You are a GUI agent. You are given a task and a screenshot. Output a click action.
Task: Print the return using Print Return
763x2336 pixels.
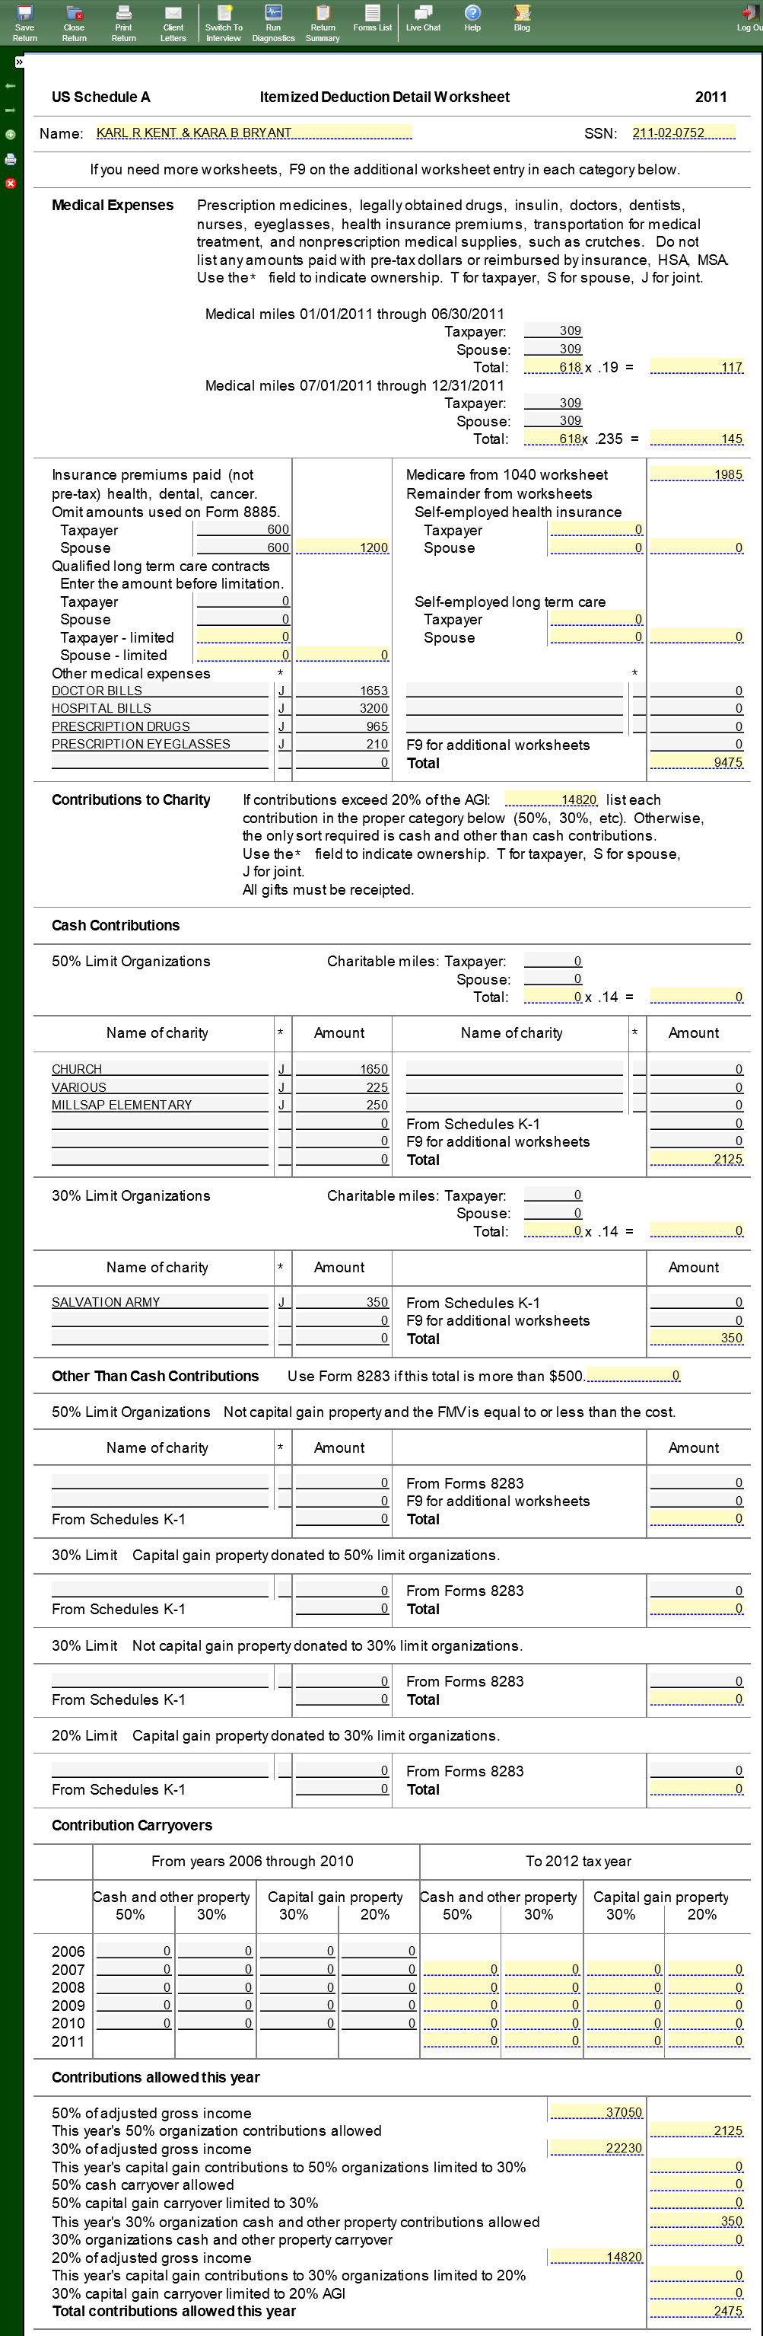(123, 23)
